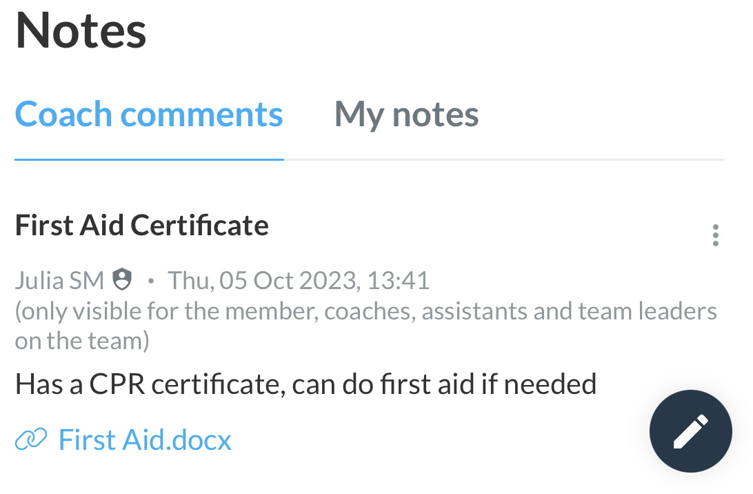Click the gray divider line right of the tabs
The width and height of the screenshot is (753, 494).
(x=504, y=159)
